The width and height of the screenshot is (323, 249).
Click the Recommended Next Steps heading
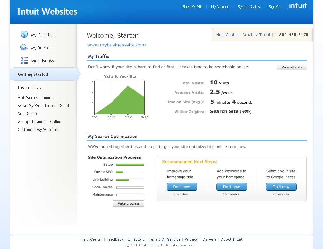pos(189,162)
